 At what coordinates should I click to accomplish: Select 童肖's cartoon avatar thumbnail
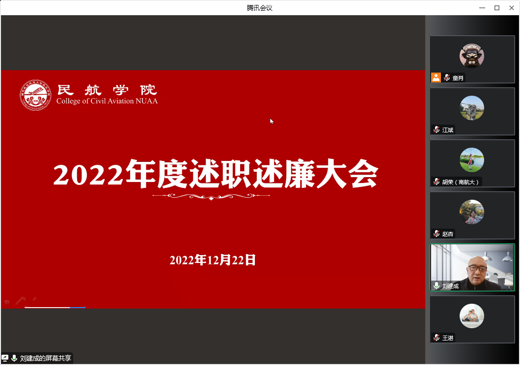click(472, 55)
